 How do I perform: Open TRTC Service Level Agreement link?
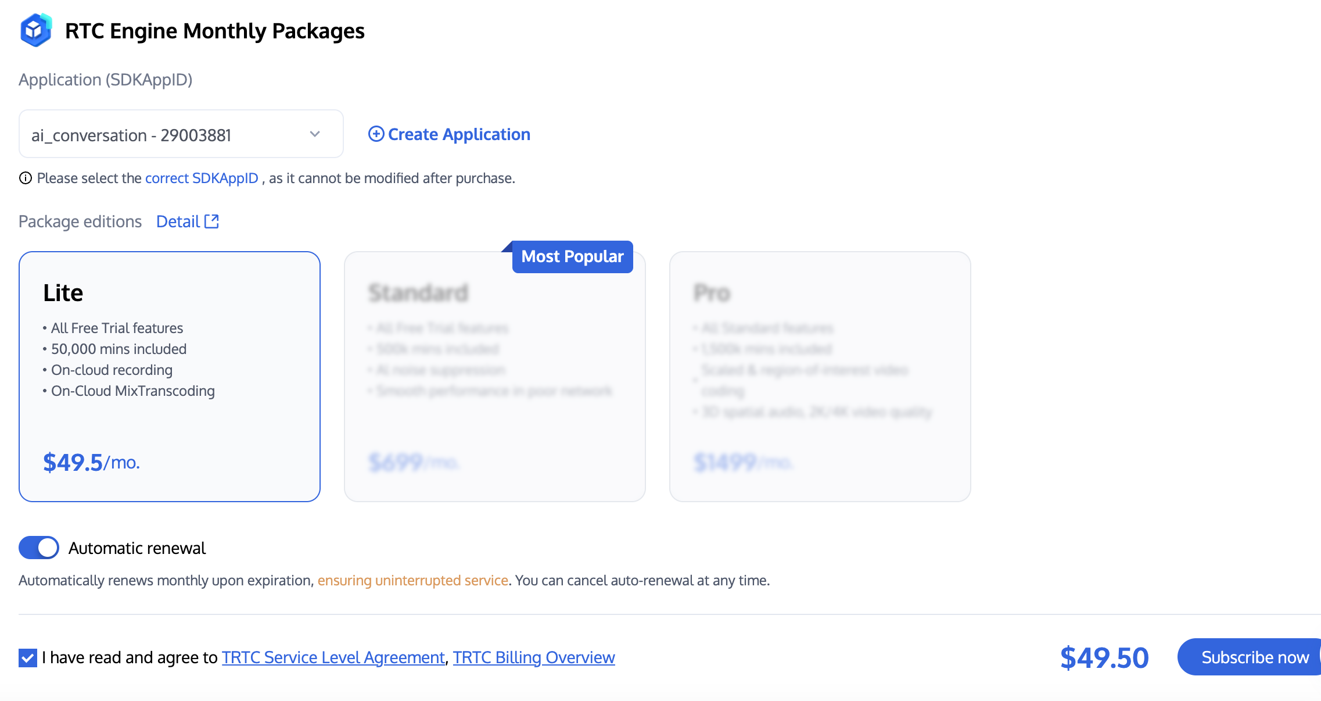(333, 657)
